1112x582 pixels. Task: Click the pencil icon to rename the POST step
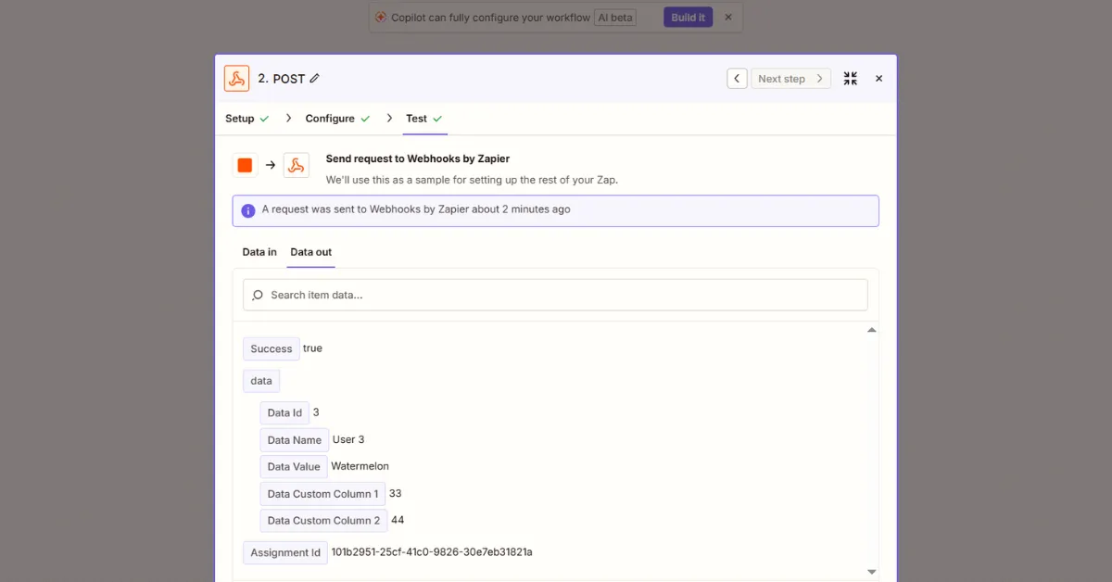click(x=312, y=79)
